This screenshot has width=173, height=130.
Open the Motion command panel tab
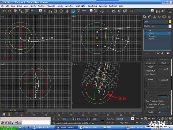click(x=159, y=17)
